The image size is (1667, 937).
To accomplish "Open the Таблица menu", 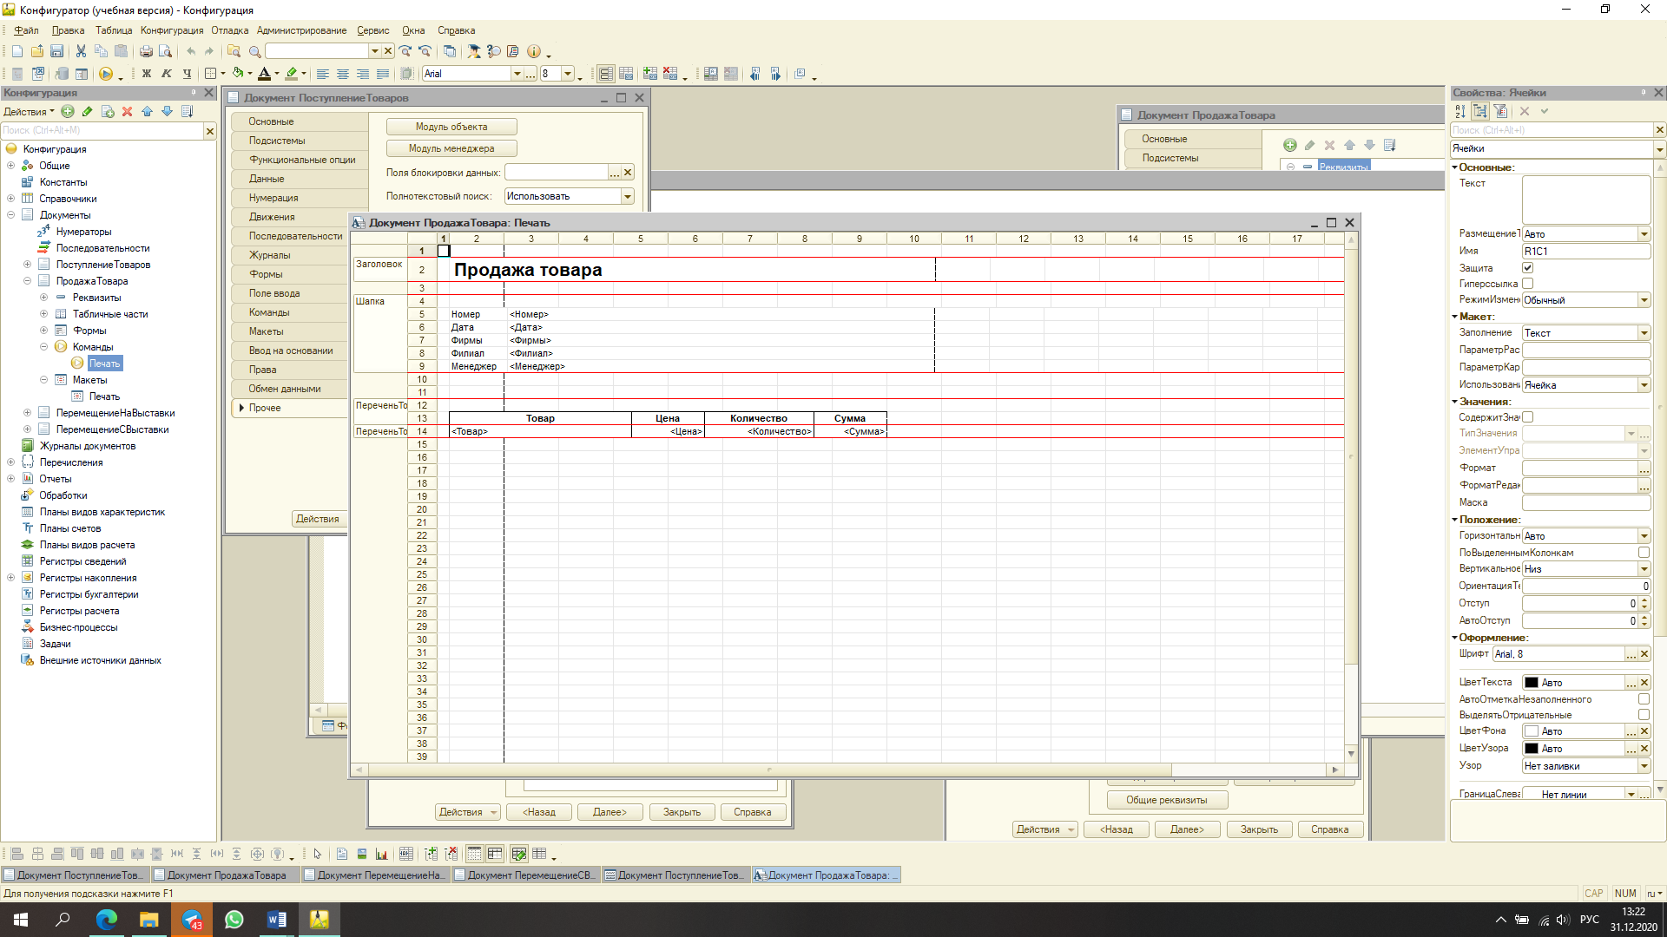I will 114,30.
